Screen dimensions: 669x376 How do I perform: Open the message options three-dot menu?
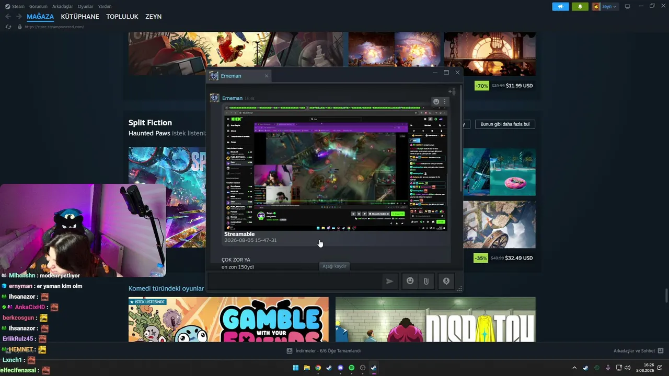(445, 101)
